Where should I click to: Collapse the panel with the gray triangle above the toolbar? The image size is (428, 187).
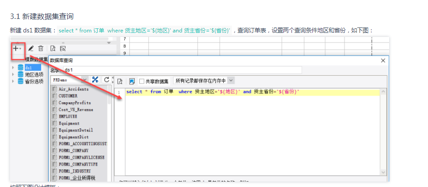point(109,43)
